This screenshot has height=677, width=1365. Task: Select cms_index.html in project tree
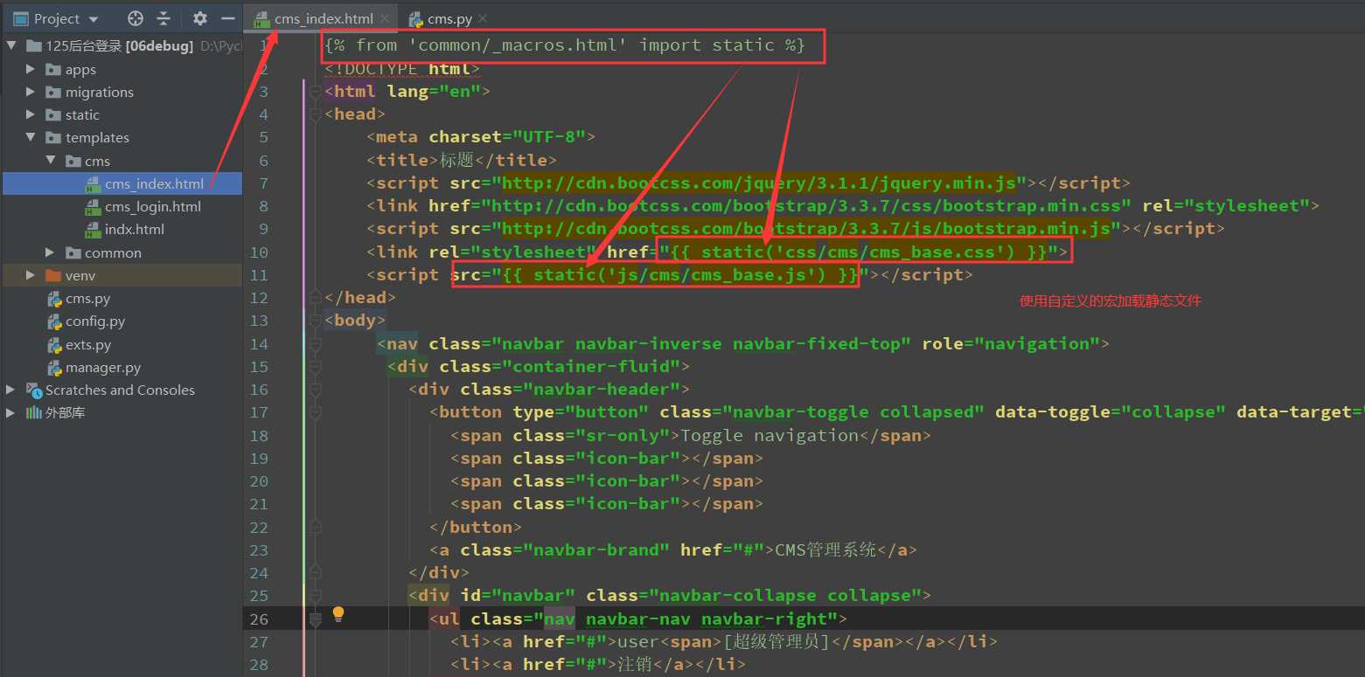click(x=154, y=183)
